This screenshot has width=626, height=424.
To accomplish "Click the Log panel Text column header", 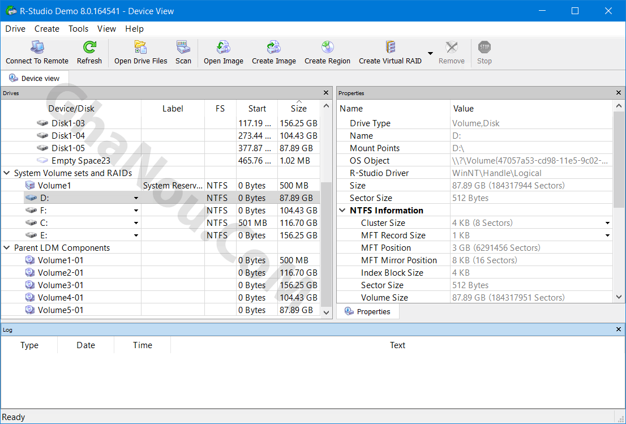I will pyautogui.click(x=397, y=345).
